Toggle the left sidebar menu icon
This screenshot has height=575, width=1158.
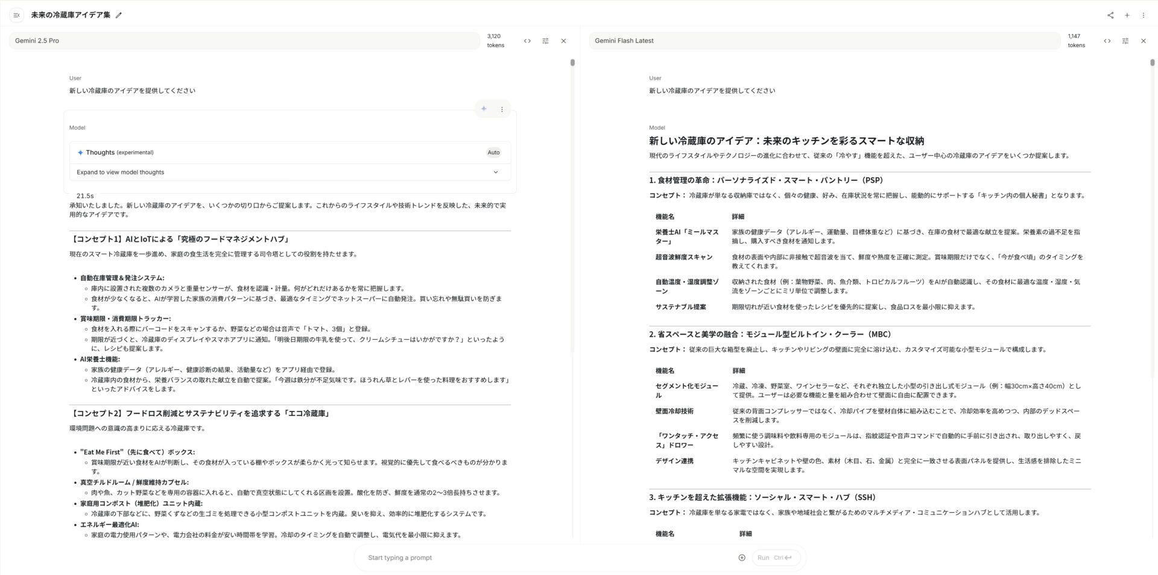[x=16, y=15]
